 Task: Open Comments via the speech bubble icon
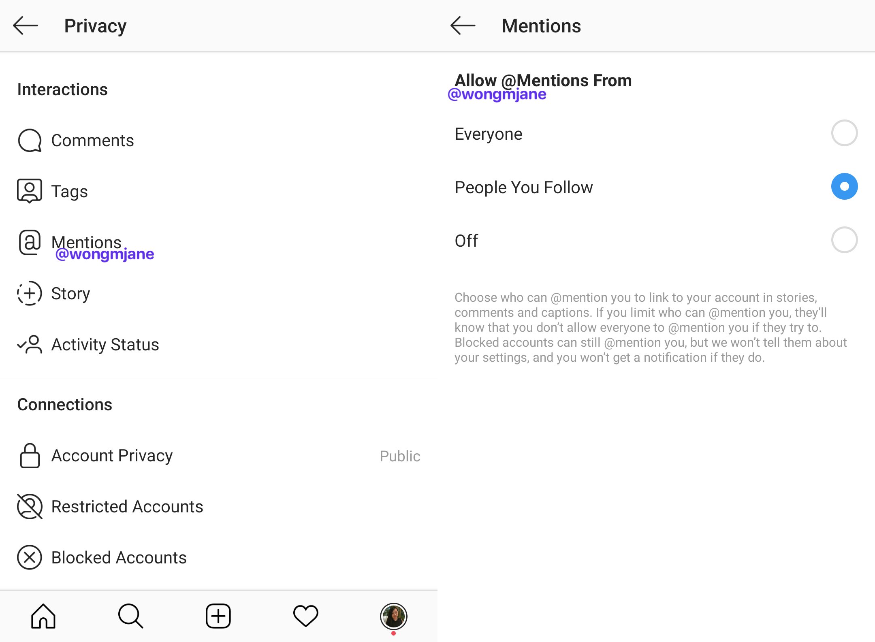point(30,141)
